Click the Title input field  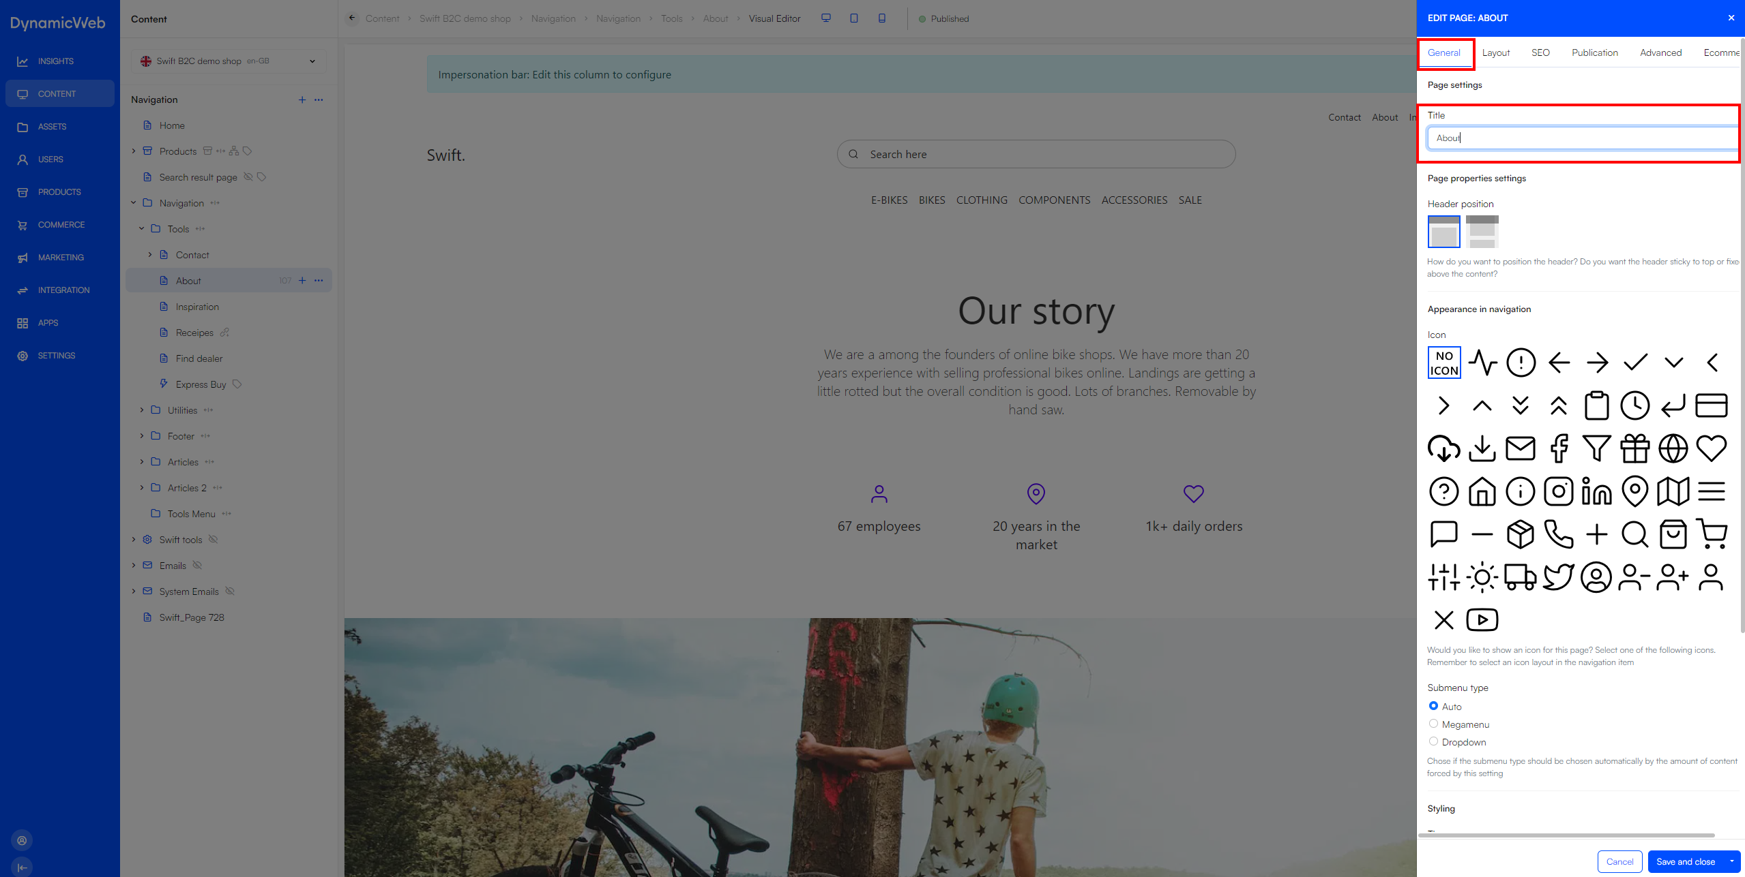click(1581, 138)
